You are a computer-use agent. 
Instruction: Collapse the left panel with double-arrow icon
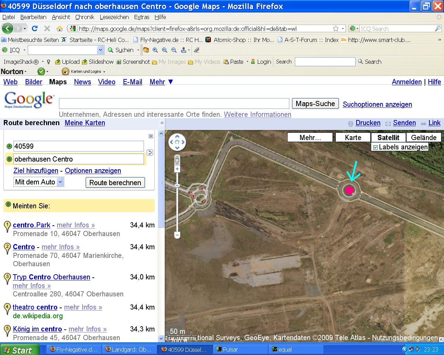162,123
